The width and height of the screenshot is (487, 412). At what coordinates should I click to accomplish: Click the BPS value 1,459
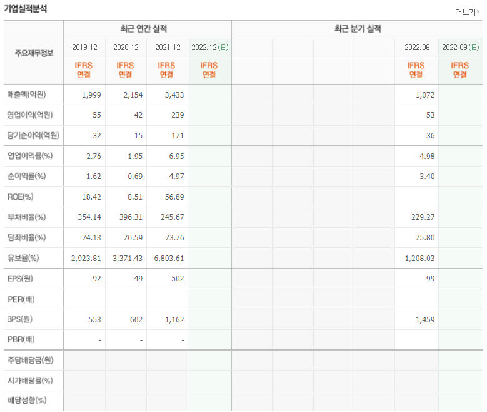click(x=425, y=319)
